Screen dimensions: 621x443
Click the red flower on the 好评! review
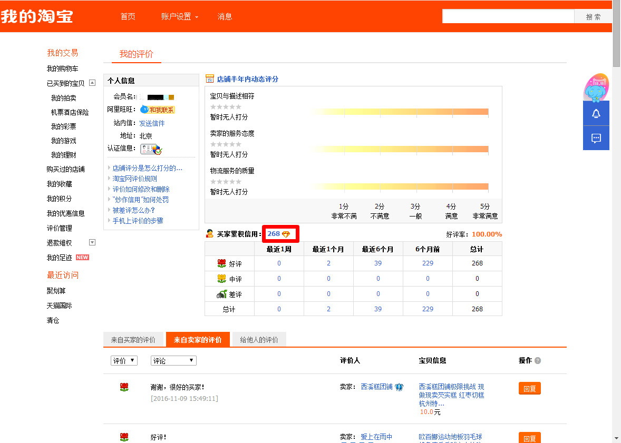tap(124, 437)
